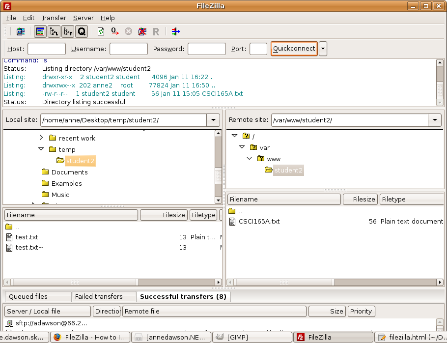Viewport: 447px width, 343px height.
Task: Open the Help menu
Action: [108, 18]
